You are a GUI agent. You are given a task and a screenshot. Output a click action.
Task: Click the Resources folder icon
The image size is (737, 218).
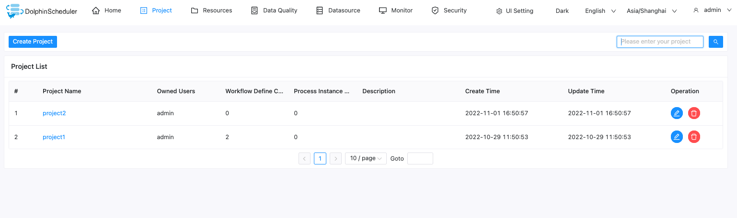[195, 11]
